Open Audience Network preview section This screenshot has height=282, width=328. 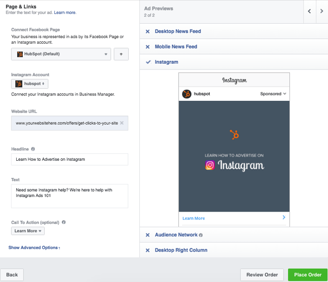coord(176,235)
